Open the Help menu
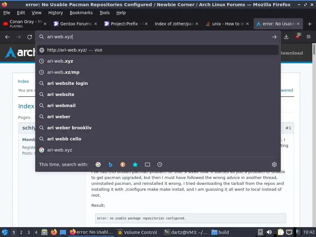Viewport: 316px width, 237px height. tap(121, 13)
